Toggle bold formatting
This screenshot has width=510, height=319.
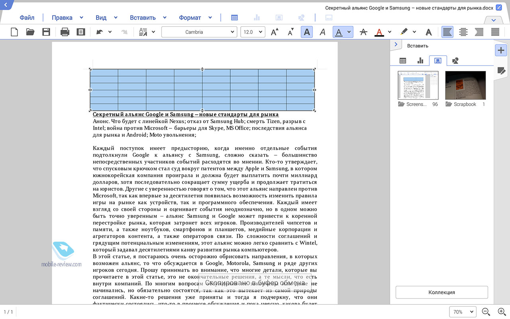coord(306,32)
